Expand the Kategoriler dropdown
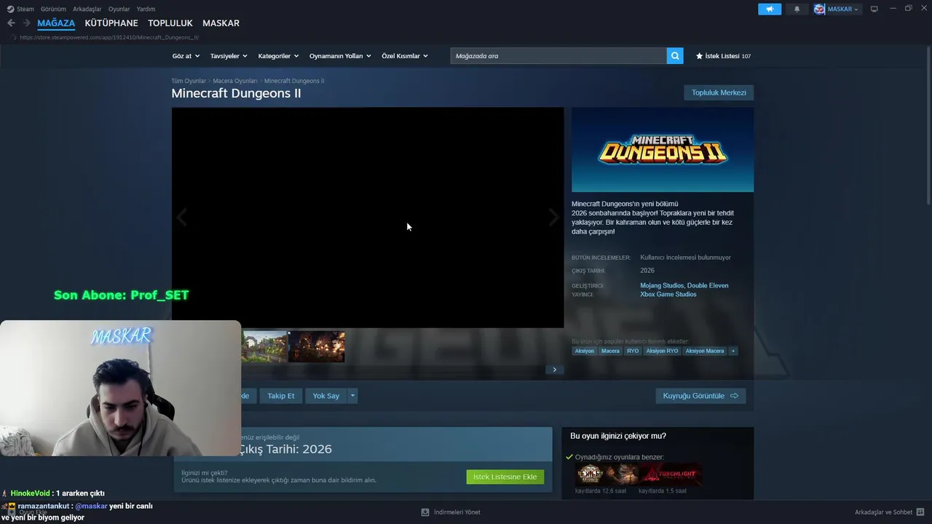932x524 pixels. pos(278,56)
